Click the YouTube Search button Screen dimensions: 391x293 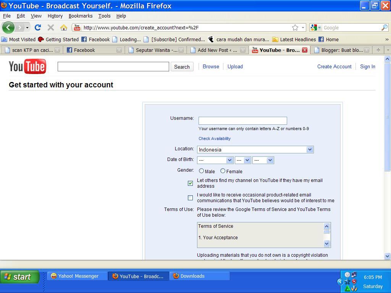tap(182, 67)
